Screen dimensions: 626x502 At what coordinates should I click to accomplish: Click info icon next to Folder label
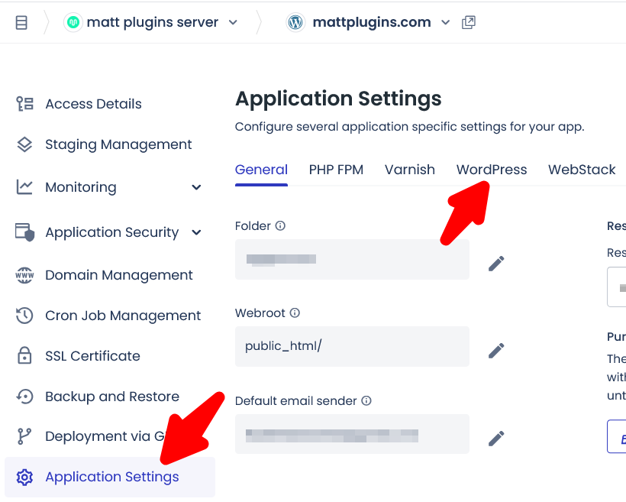pos(280,226)
